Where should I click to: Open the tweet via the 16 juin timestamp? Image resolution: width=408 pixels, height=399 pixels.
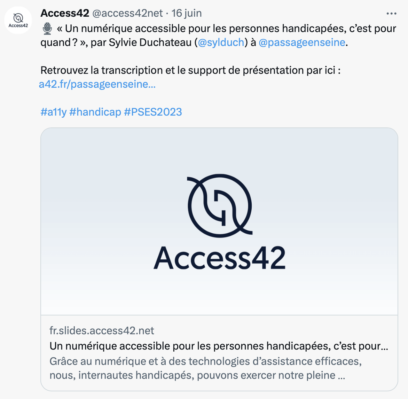click(187, 13)
